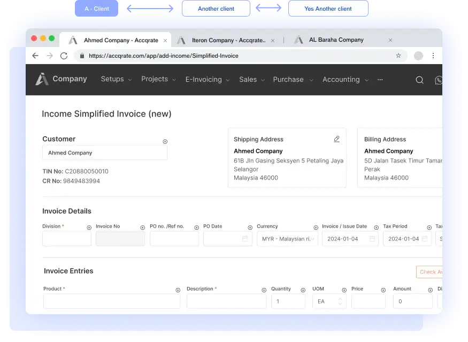Screen dimensions: 468x342
Task: Click the browser forward arrow
Action: coord(50,56)
